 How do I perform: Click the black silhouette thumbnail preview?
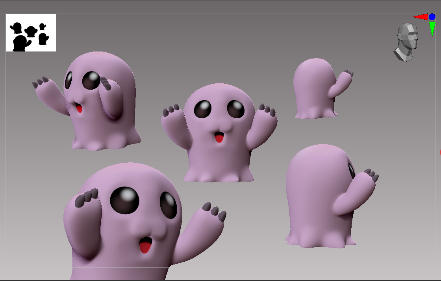31,33
